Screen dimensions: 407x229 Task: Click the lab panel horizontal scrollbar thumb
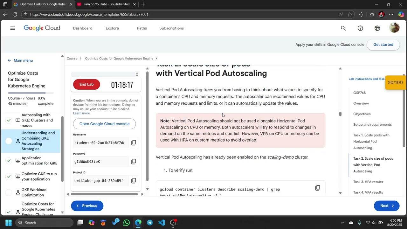click(104, 194)
